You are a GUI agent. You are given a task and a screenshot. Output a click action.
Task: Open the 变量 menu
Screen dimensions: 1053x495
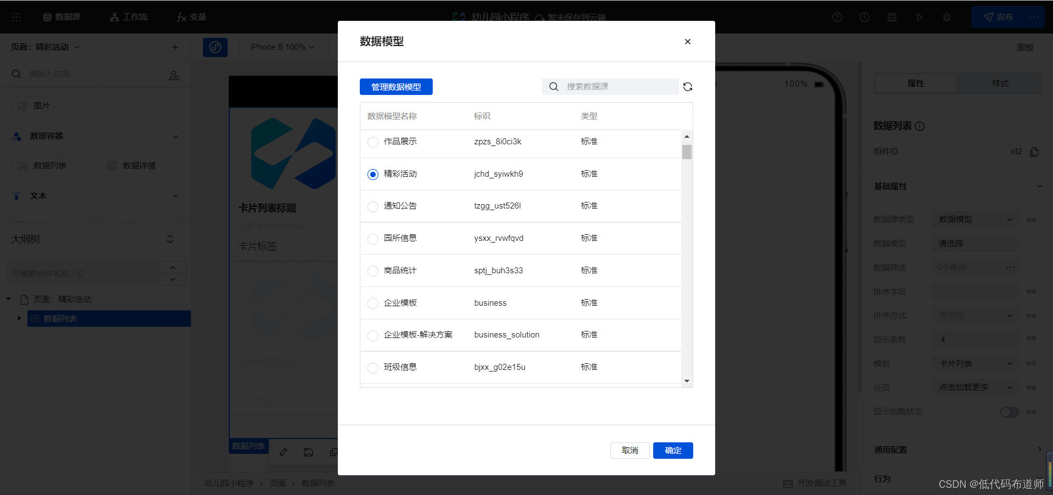click(x=191, y=17)
